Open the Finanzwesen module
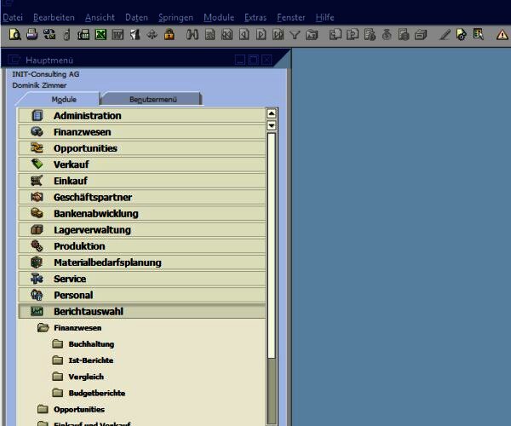511x426 pixels. (82, 132)
